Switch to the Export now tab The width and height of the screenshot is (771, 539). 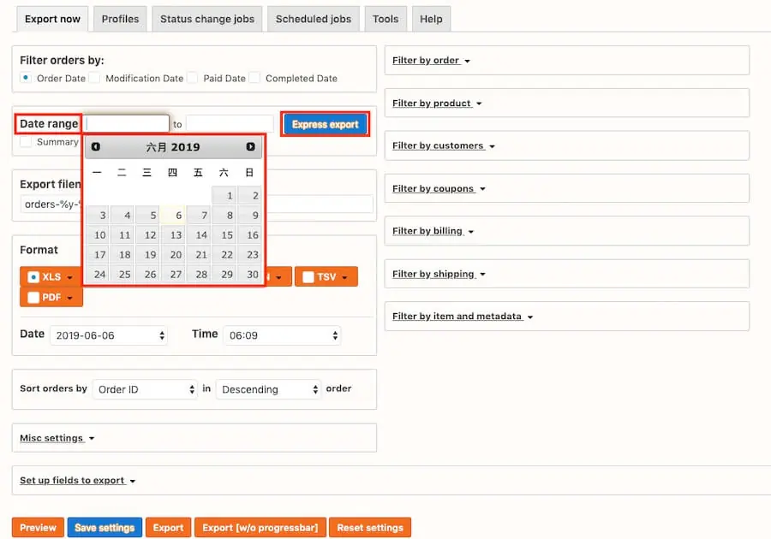[x=52, y=19]
